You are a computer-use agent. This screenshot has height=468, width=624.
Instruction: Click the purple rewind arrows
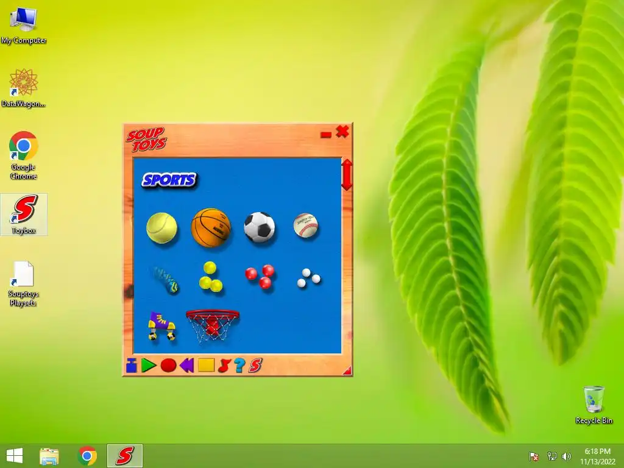tap(186, 365)
